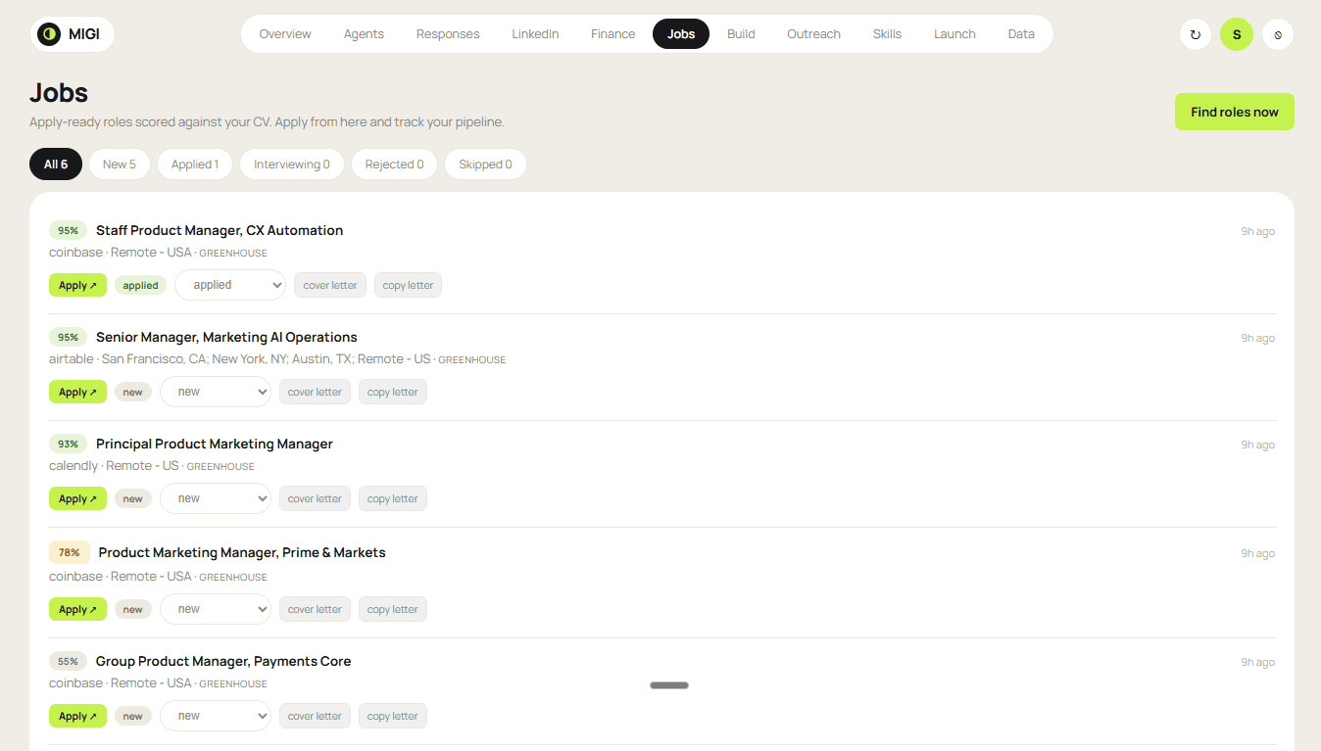Click Senior Manager, Marketing AI Operations title
This screenshot has height=751, width=1321.
(x=226, y=337)
